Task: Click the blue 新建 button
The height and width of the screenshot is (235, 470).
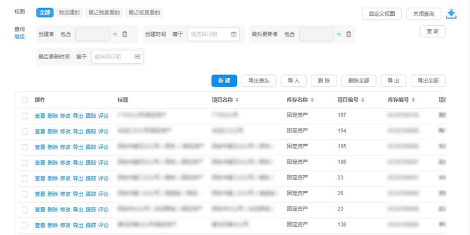Action: (x=224, y=81)
